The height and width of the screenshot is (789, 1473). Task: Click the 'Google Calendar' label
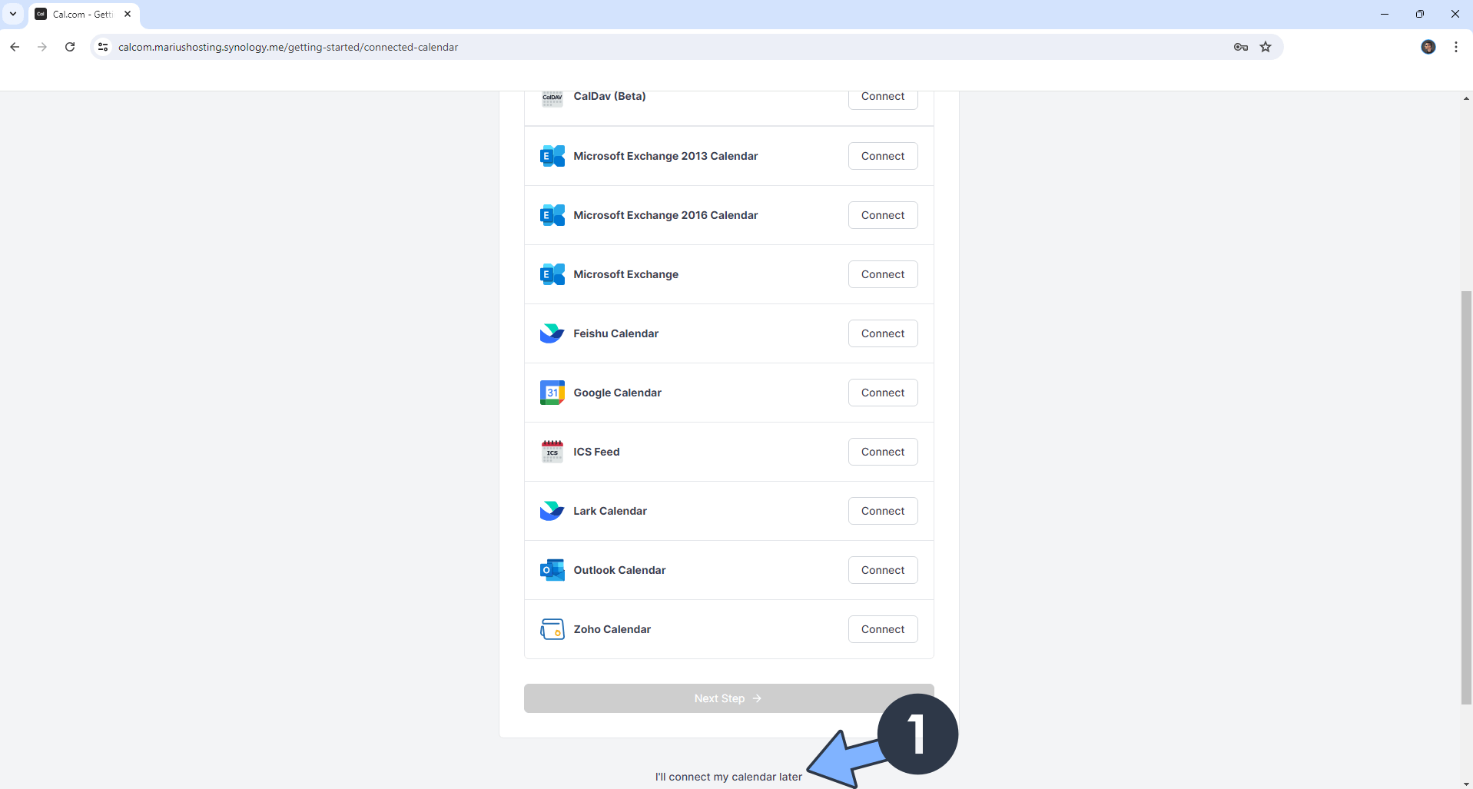pos(617,393)
